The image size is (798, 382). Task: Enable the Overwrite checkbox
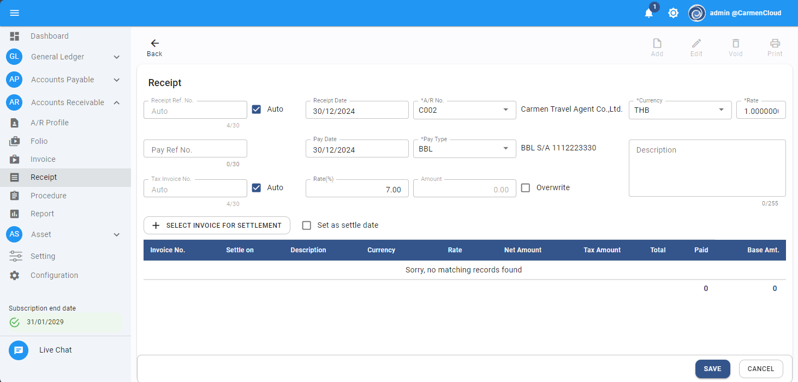pyautogui.click(x=526, y=187)
